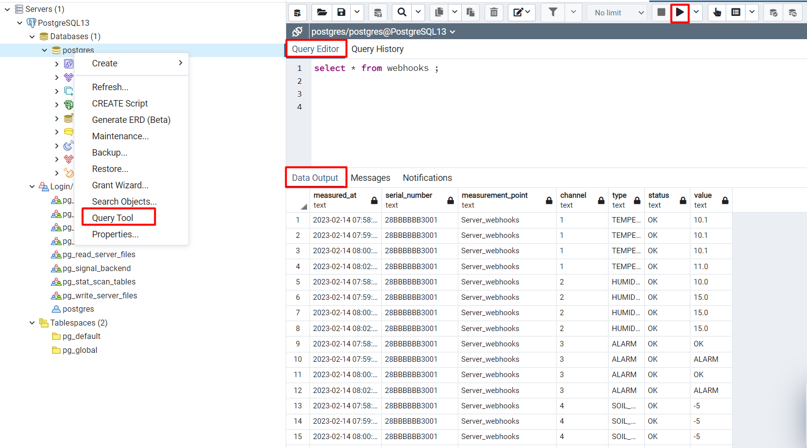The image size is (807, 448).
Task: Commit the current transaction
Action: coord(773,12)
